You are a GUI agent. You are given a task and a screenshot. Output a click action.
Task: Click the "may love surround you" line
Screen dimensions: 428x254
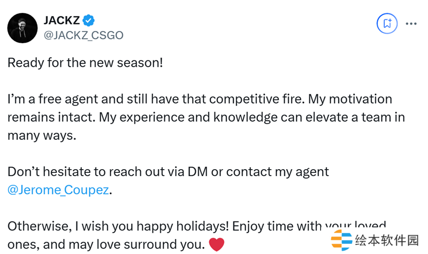(x=128, y=245)
